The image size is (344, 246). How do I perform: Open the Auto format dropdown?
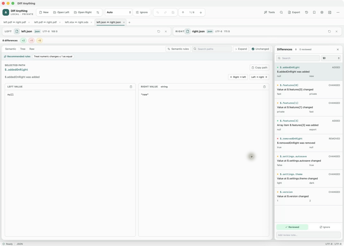click(118, 12)
